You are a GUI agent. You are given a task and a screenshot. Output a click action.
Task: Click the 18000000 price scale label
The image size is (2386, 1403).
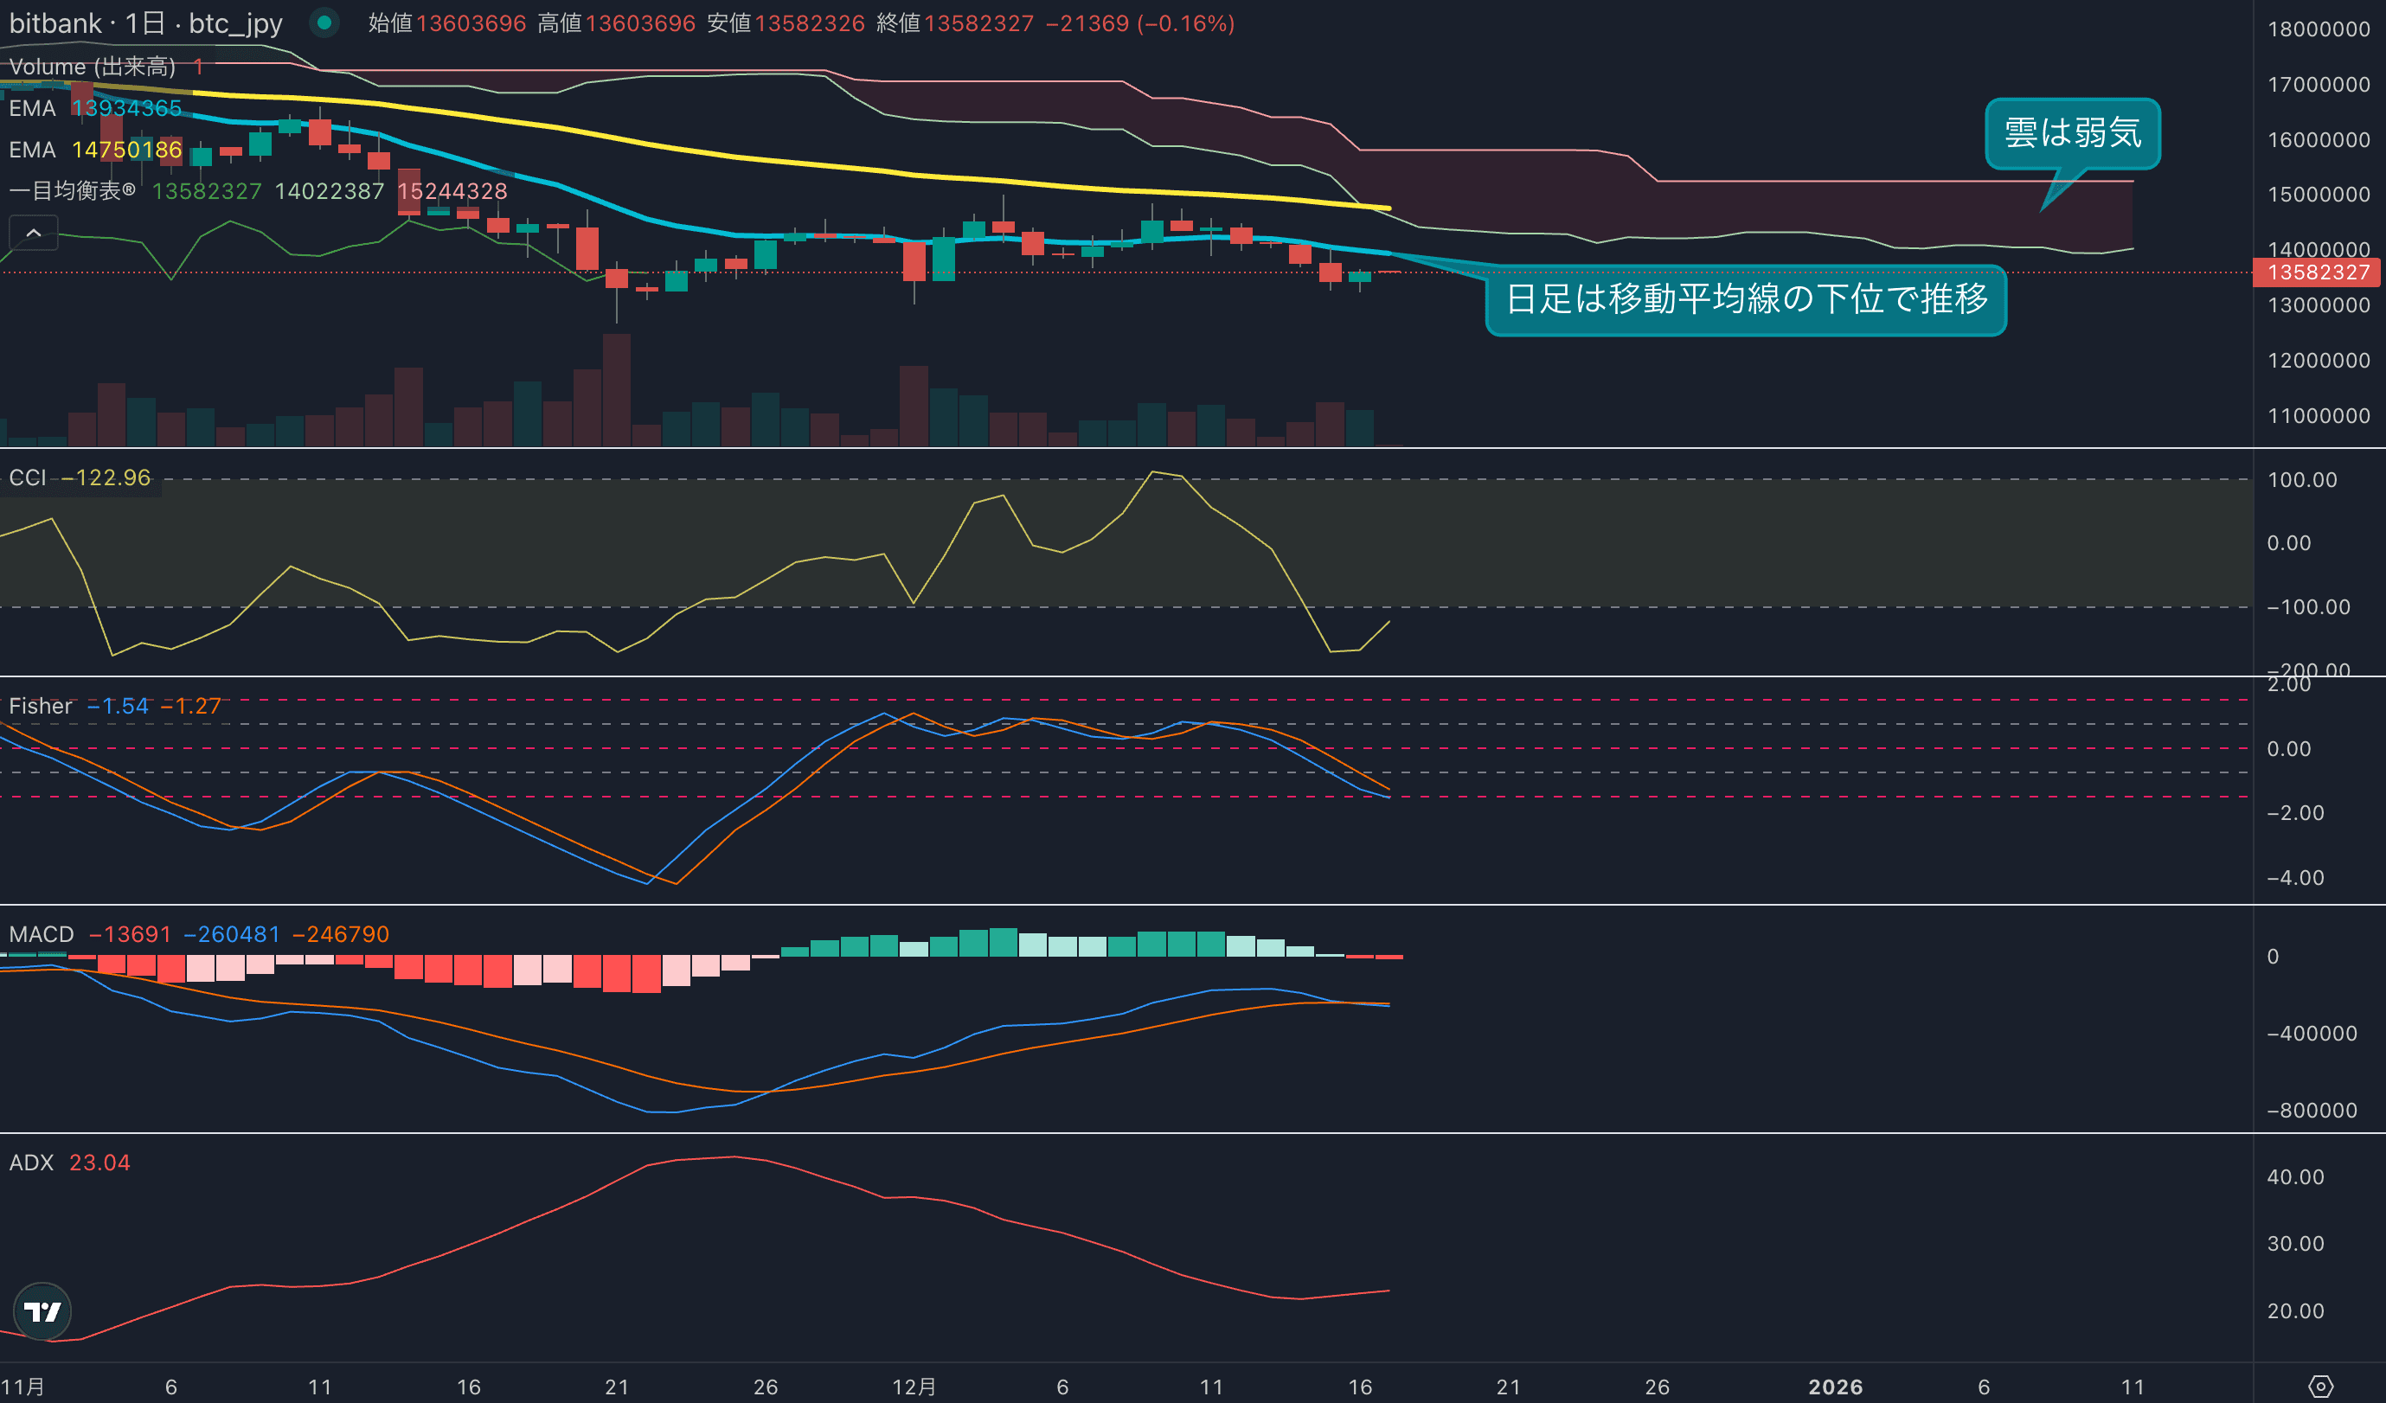coord(2318,29)
